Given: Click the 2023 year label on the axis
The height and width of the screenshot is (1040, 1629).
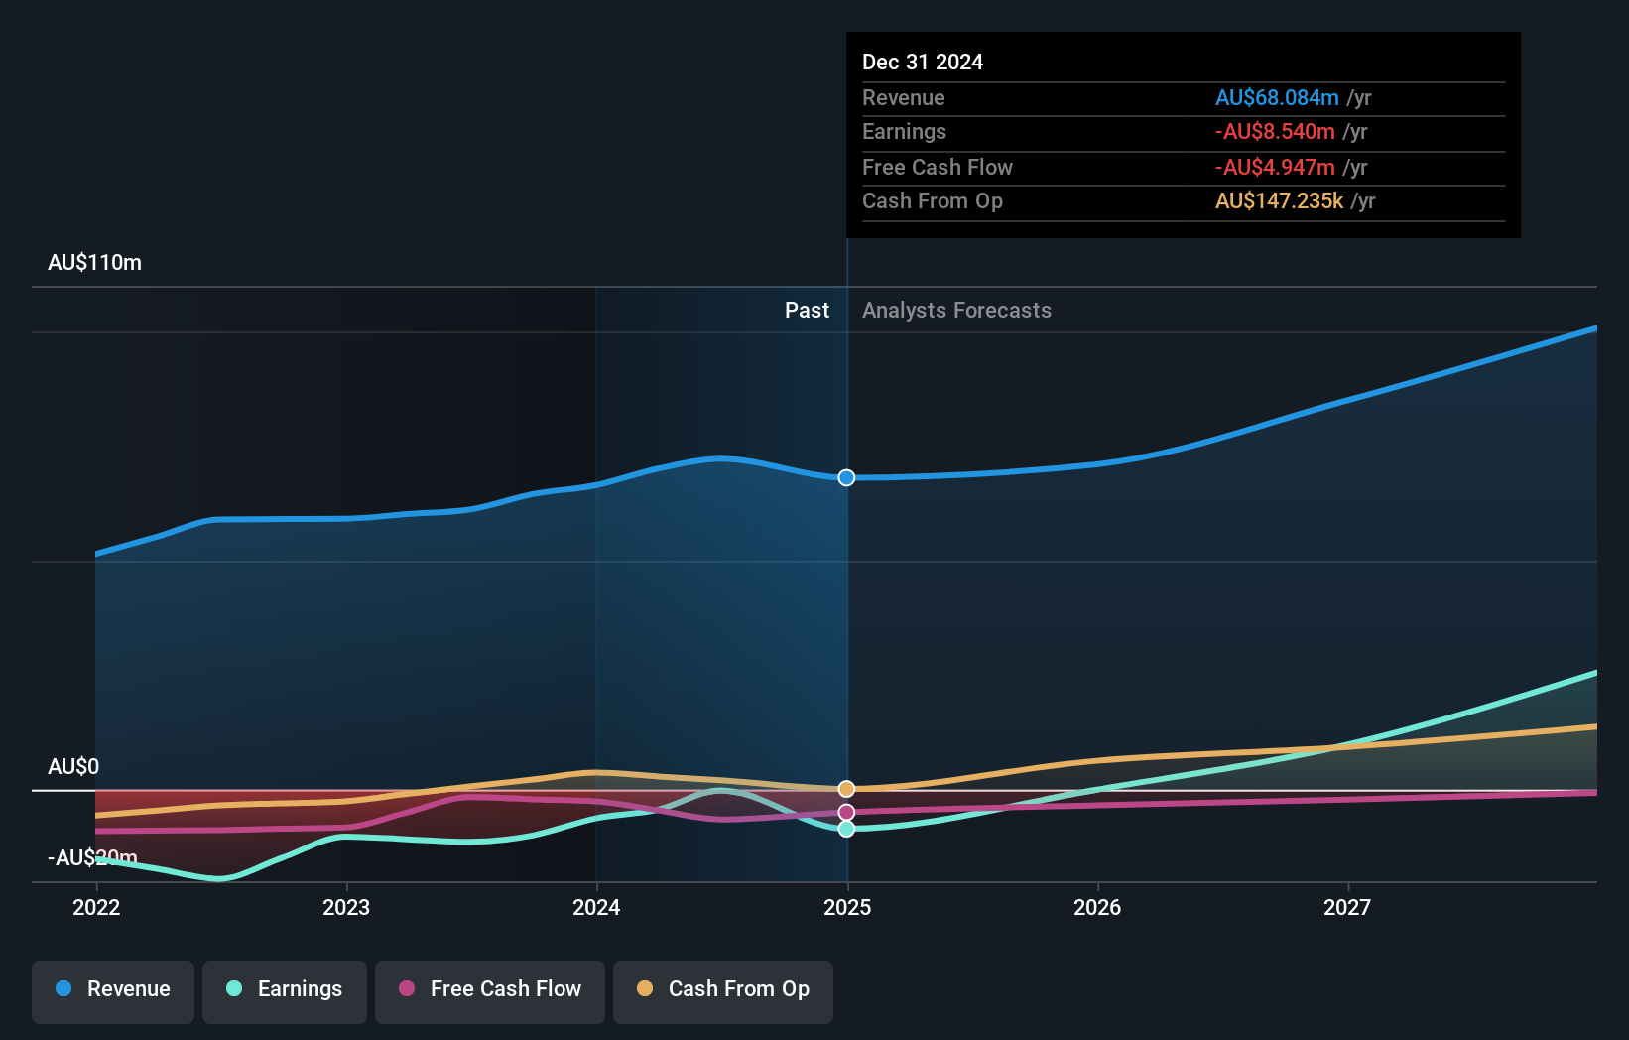Looking at the screenshot, I should pos(345,906).
